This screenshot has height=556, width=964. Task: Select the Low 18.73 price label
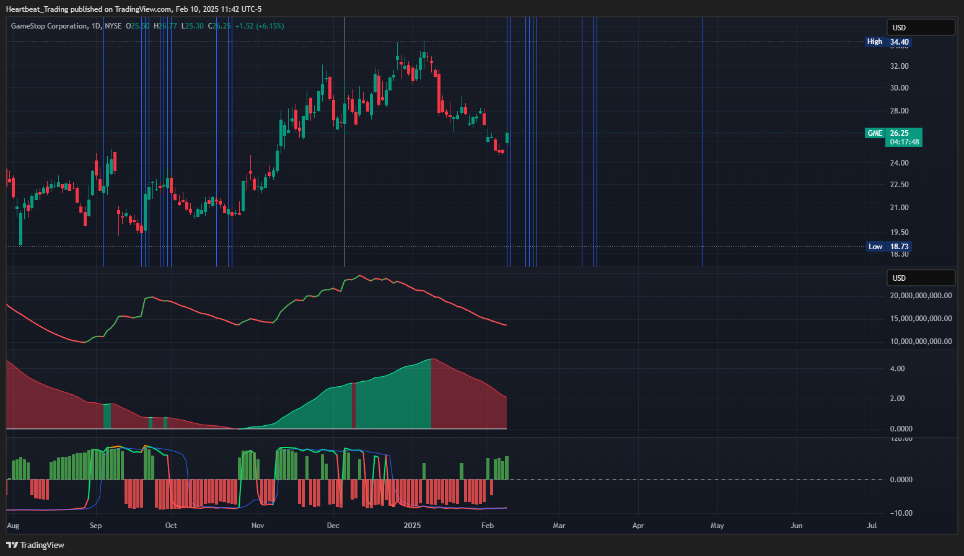point(888,247)
